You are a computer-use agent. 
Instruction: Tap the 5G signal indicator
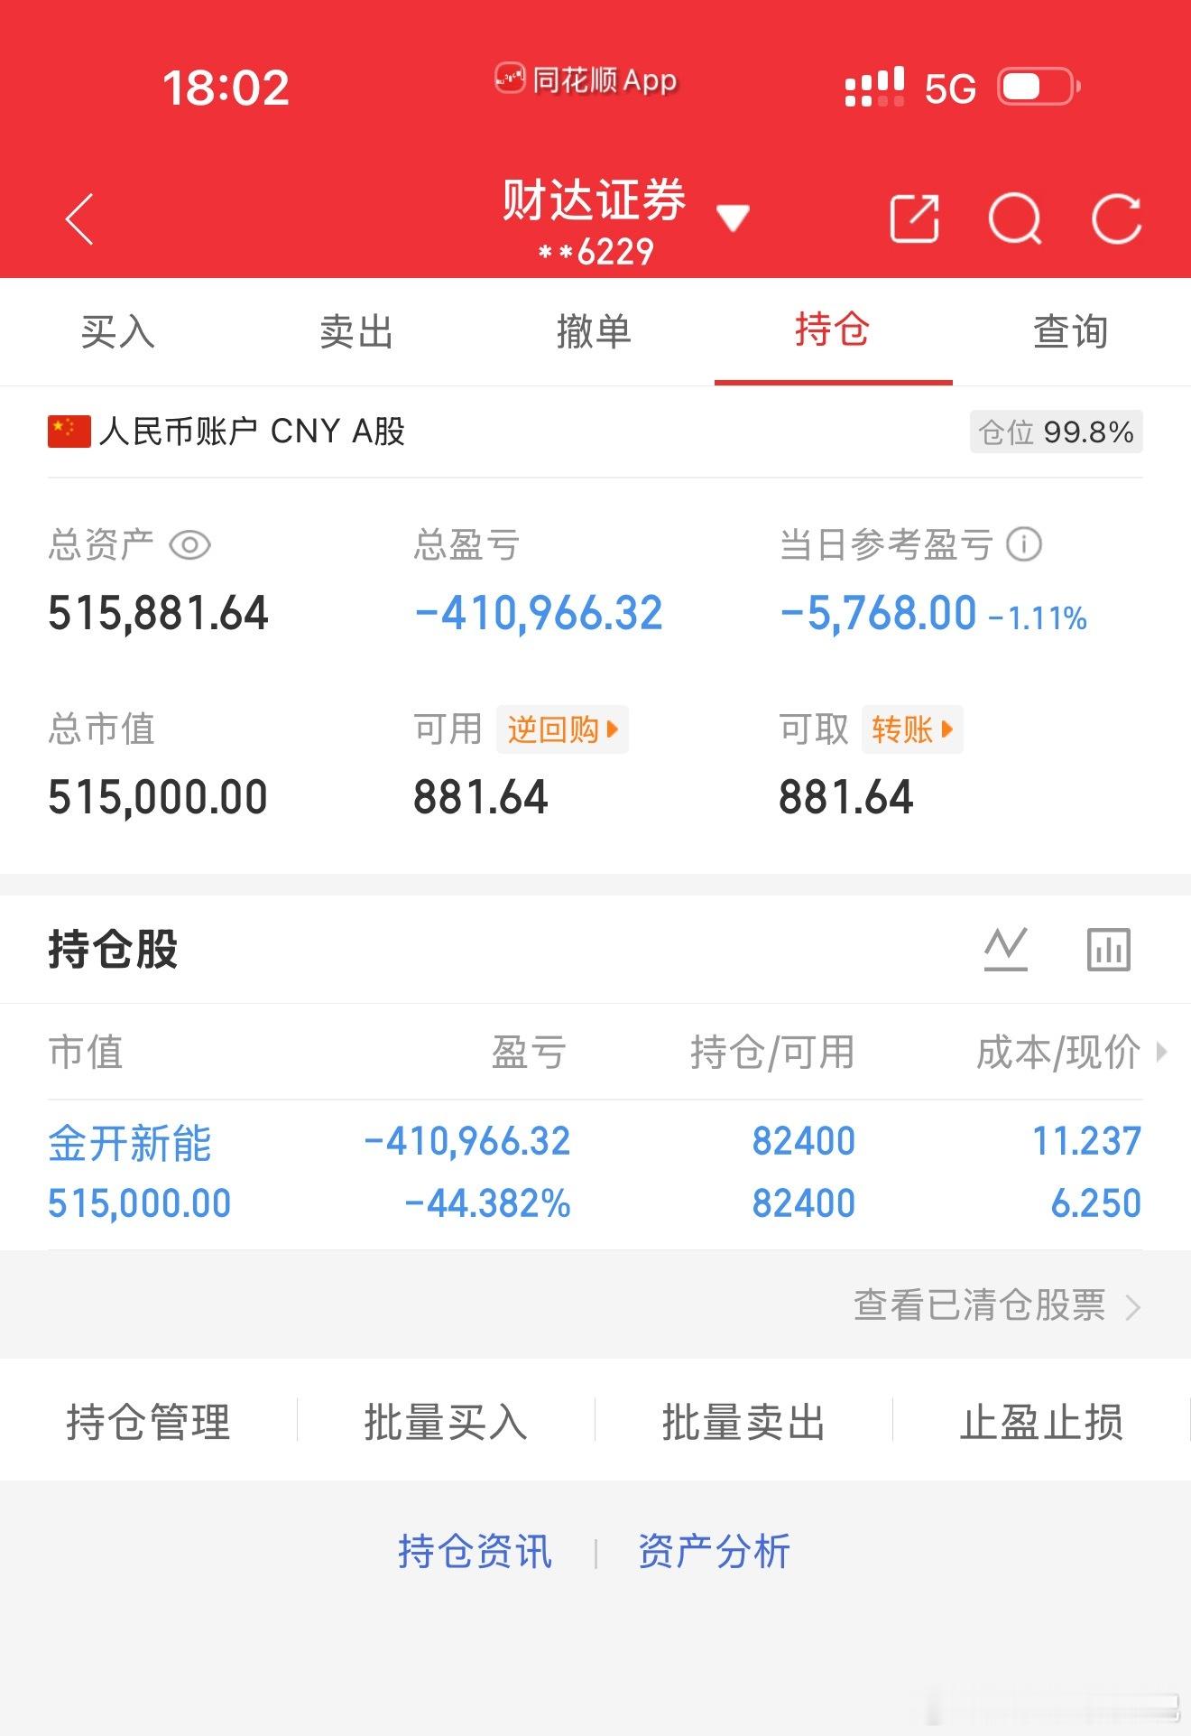pyautogui.click(x=950, y=88)
